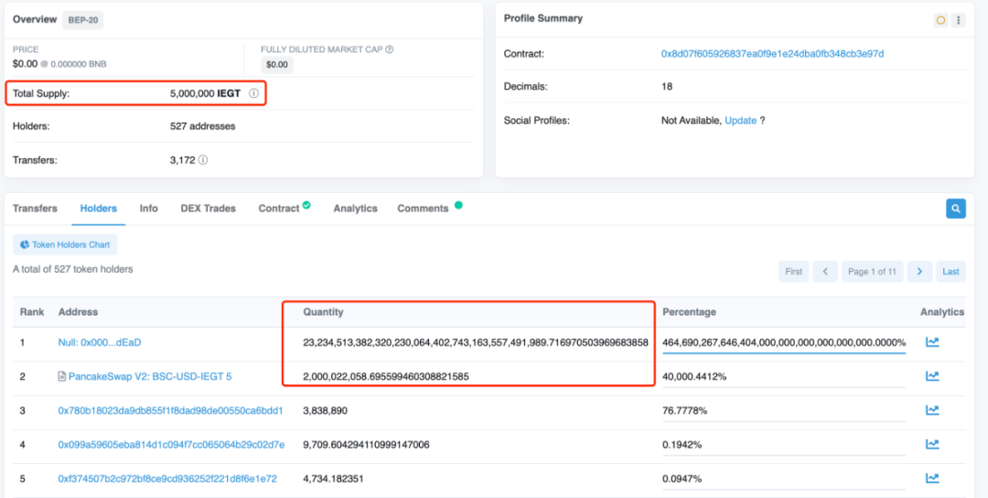Click the help icon by Fully Diluted Market Cap
Screen dimensions: 988x498
[390, 49]
